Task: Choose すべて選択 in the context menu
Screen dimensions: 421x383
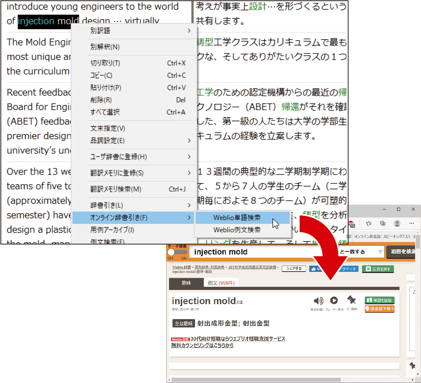Action: click(x=134, y=112)
